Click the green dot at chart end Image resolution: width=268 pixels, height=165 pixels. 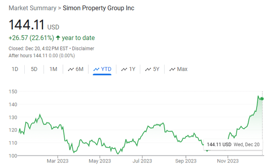pyautogui.click(x=262, y=99)
